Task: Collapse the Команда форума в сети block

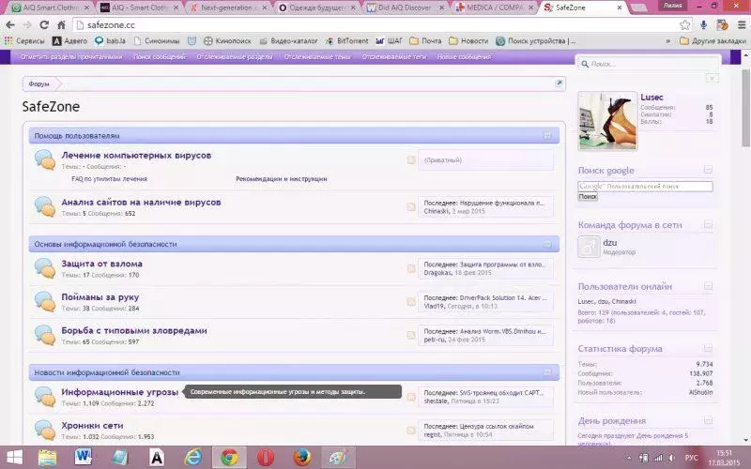Action: pos(709,224)
